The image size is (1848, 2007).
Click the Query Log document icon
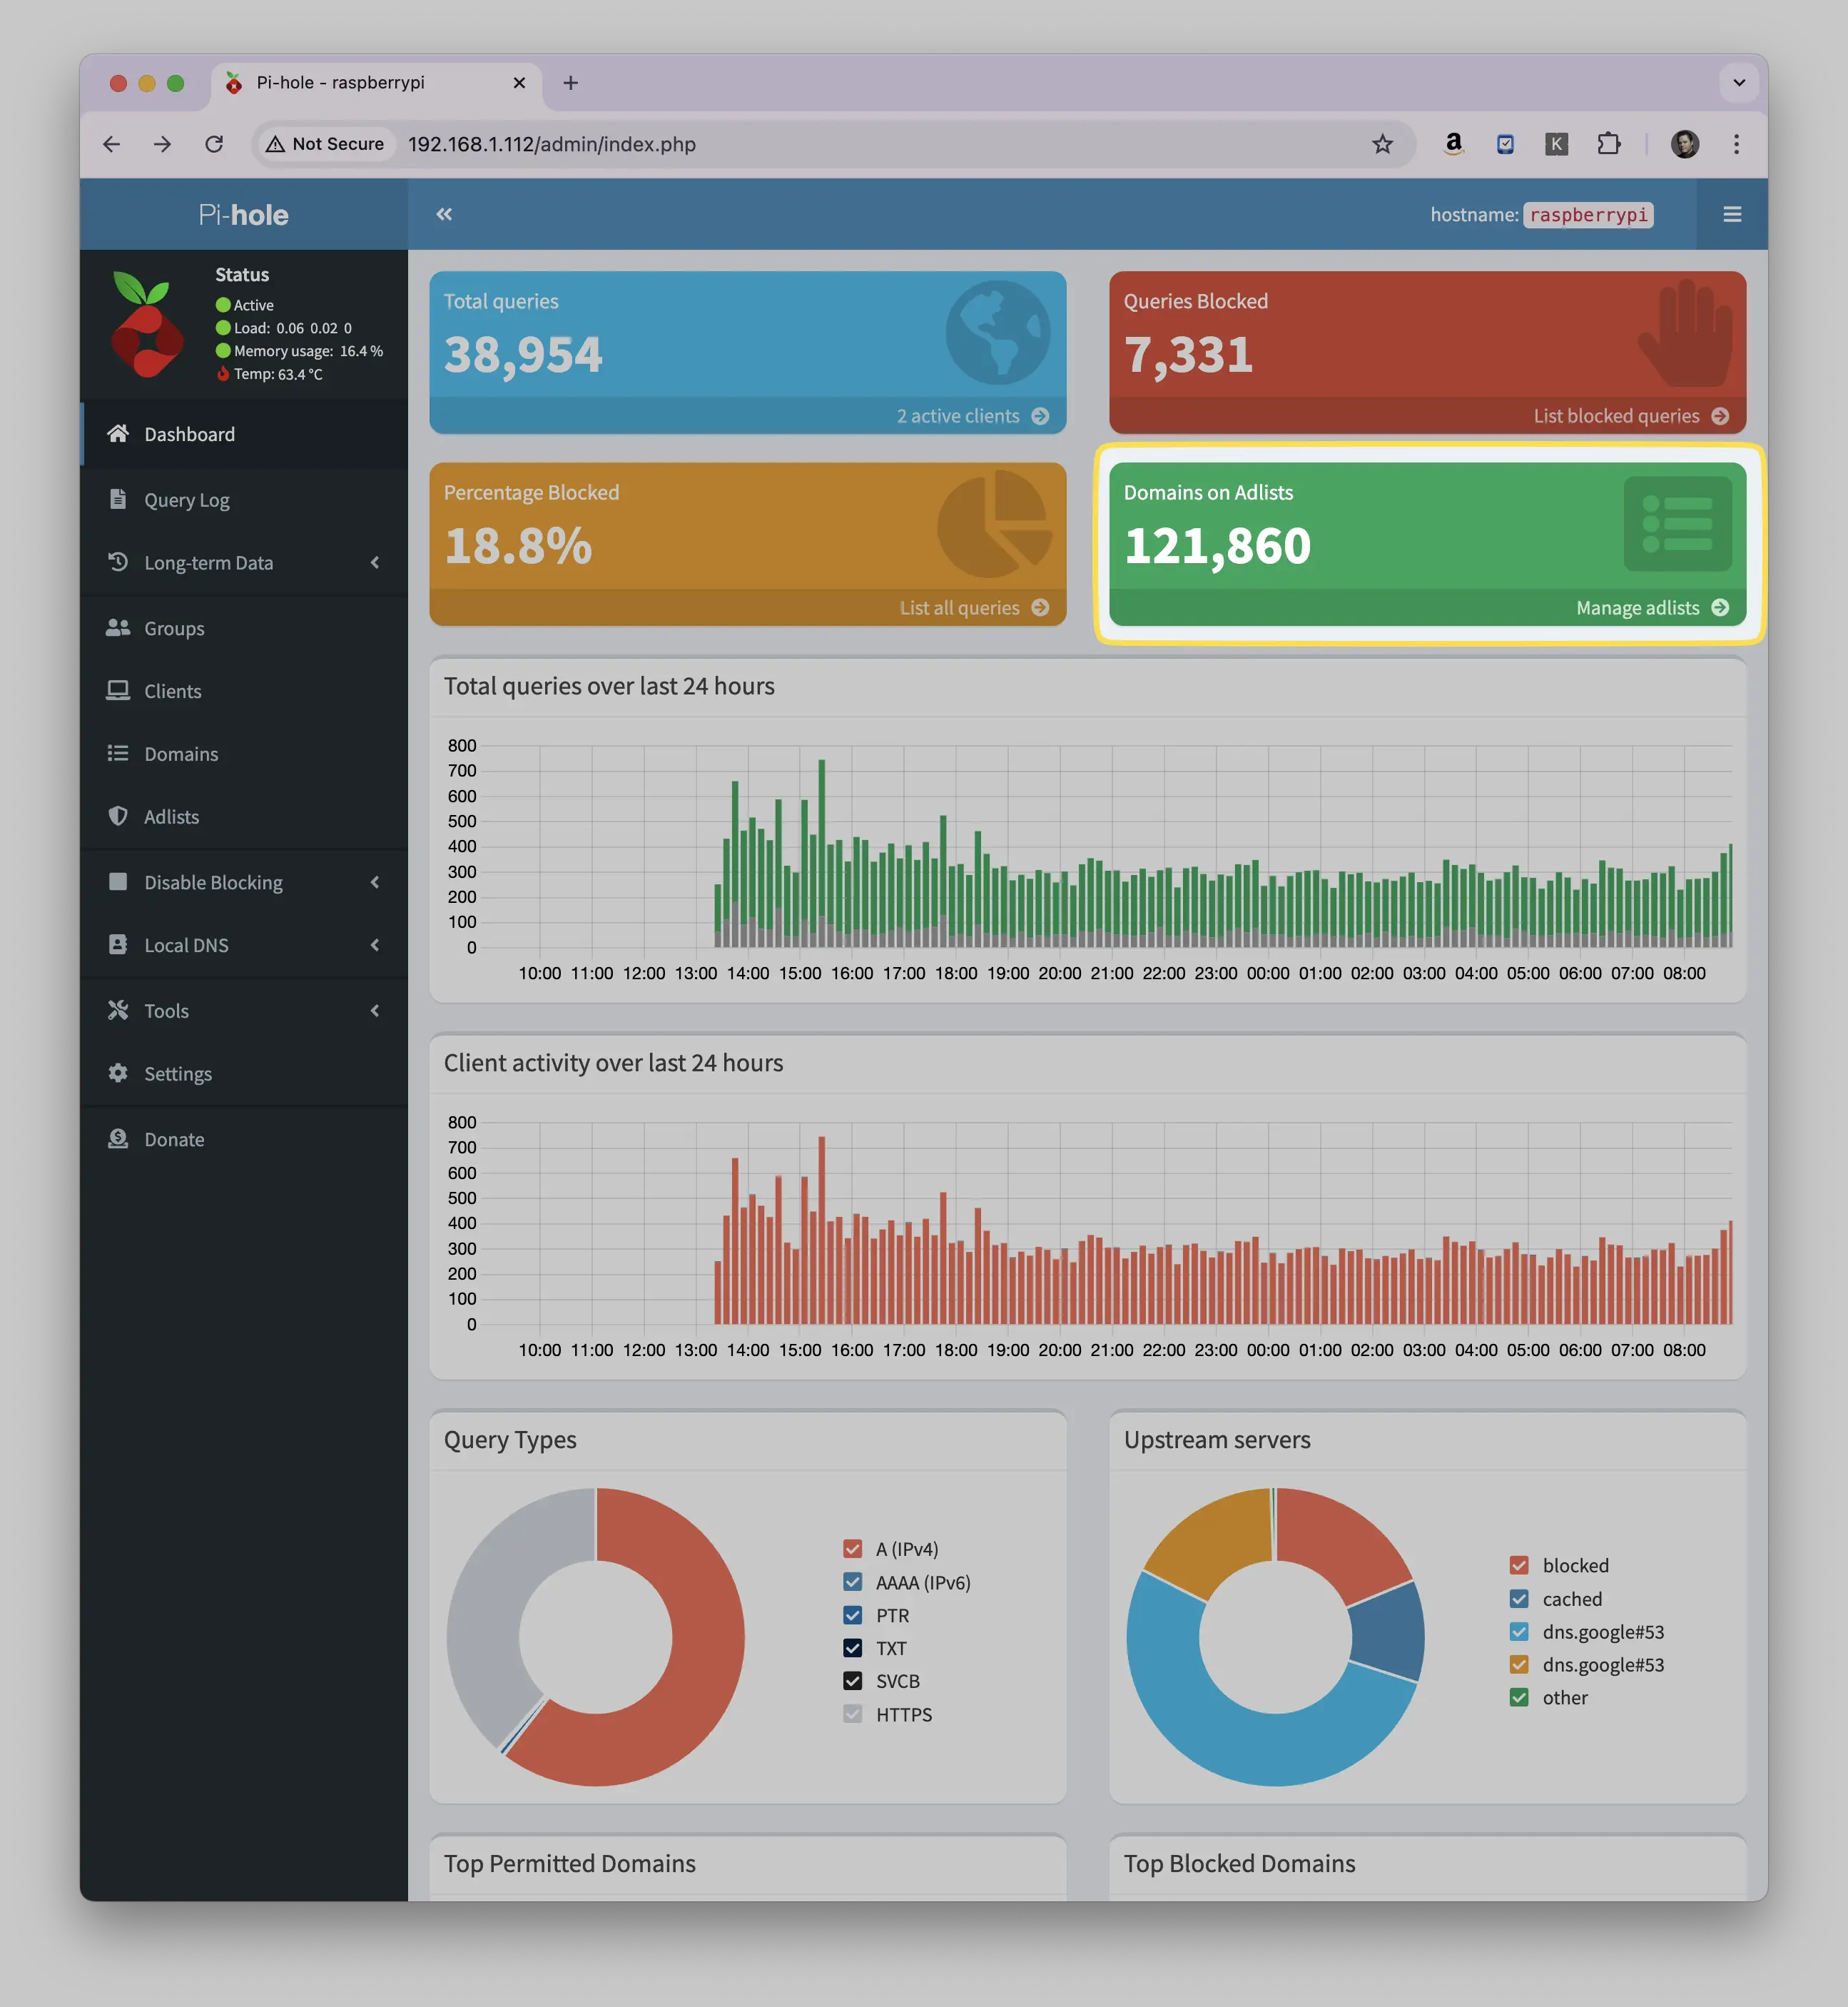[x=118, y=499]
